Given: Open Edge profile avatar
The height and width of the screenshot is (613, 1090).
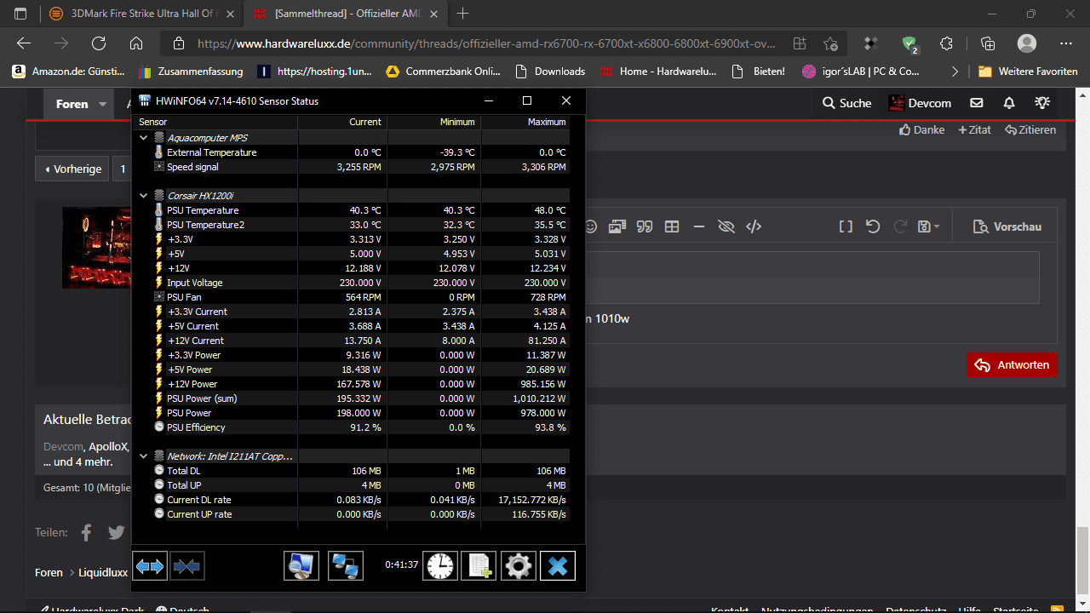Looking at the screenshot, I should [1027, 43].
